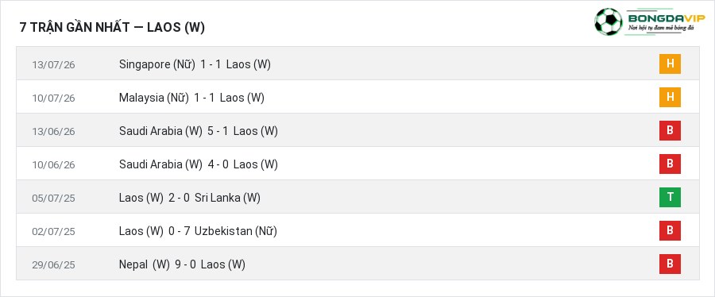Click the date 13/07/26
Viewport: 715px width, 297px height.
53,64
